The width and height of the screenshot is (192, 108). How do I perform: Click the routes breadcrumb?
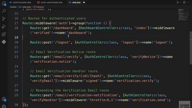(13, 7)
